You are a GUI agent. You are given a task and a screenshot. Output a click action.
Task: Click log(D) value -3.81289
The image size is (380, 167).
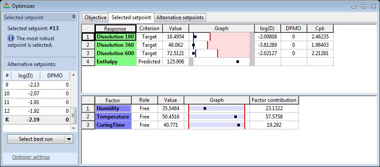tap(267, 45)
